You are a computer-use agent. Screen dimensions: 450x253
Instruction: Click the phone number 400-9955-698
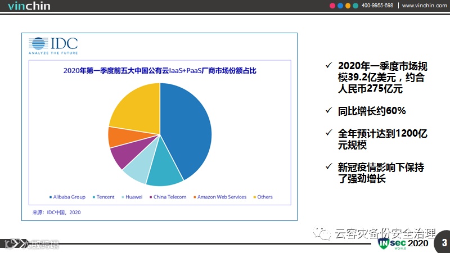point(377,6)
